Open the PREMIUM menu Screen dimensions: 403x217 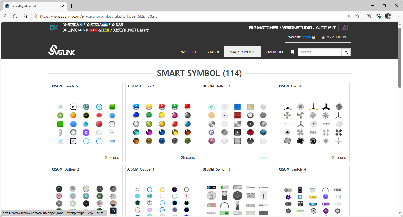pyautogui.click(x=274, y=52)
